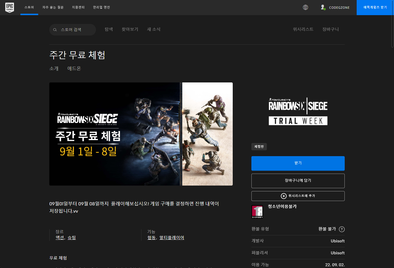Go to the 탐색 store tab
Screen dimensions: 394x268
coord(109,29)
